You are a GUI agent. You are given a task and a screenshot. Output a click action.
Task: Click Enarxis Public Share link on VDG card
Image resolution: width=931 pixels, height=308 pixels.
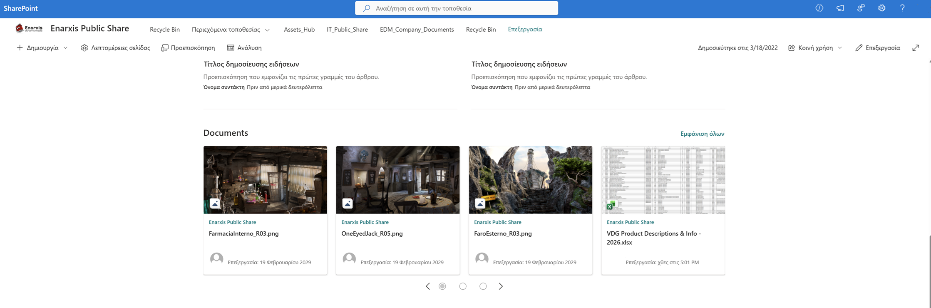[630, 222]
